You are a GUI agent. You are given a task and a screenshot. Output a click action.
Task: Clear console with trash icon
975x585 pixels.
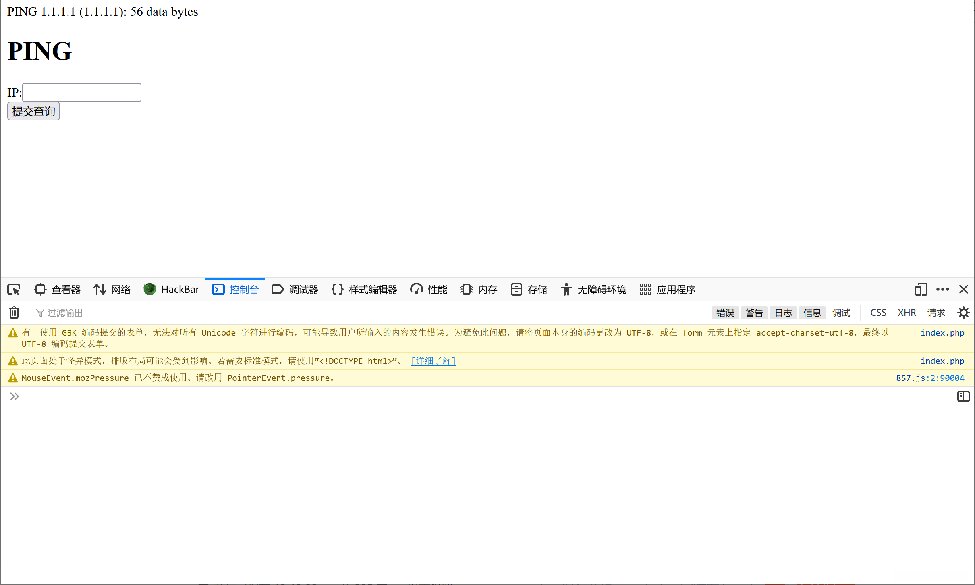(x=14, y=313)
